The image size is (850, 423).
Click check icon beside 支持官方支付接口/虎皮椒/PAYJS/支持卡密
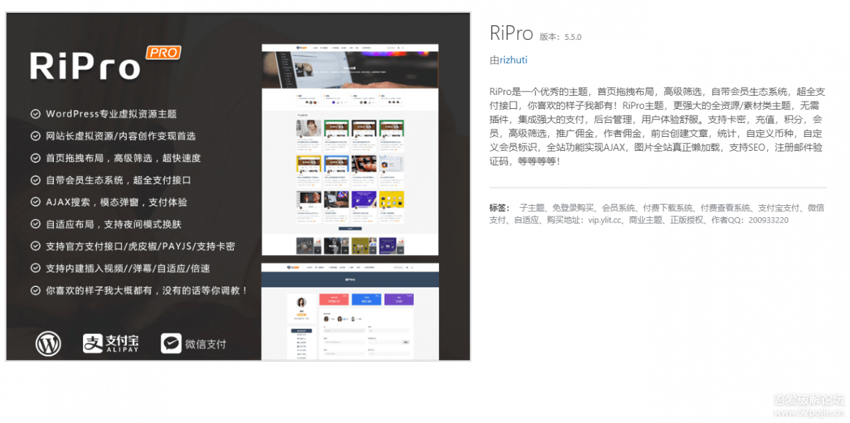click(35, 246)
